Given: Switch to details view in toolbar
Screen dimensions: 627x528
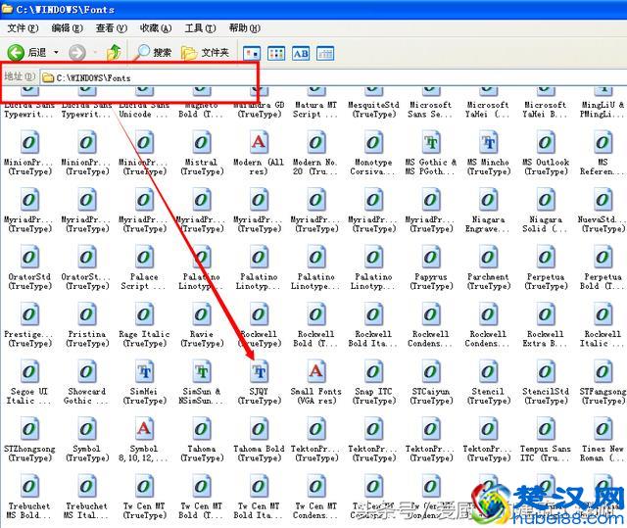Looking at the screenshot, I should (x=325, y=53).
